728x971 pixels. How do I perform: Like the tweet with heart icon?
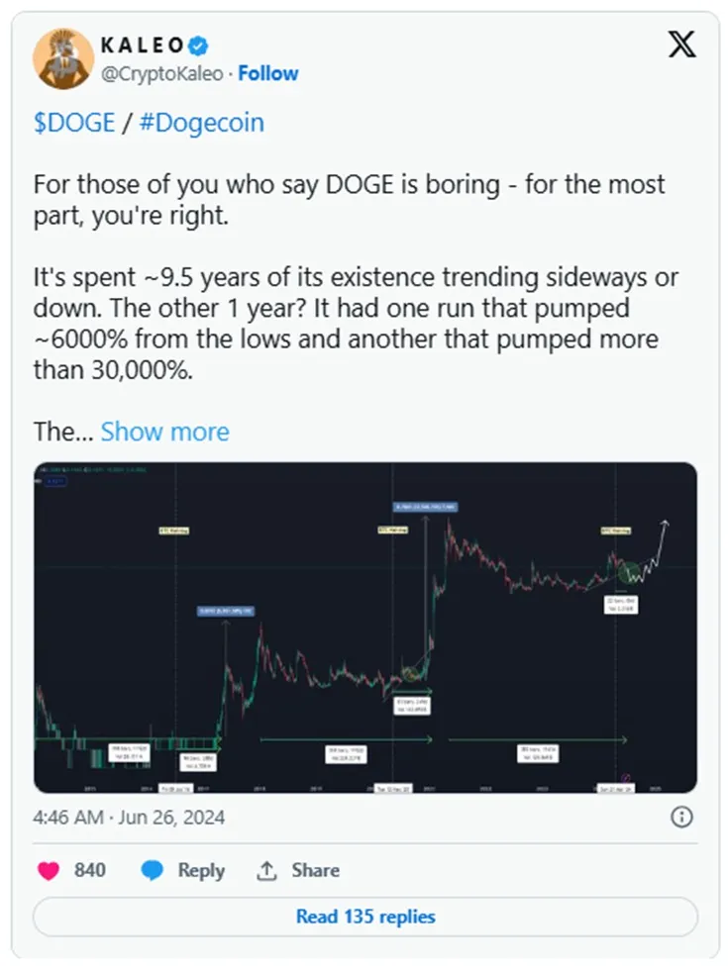[x=48, y=871]
